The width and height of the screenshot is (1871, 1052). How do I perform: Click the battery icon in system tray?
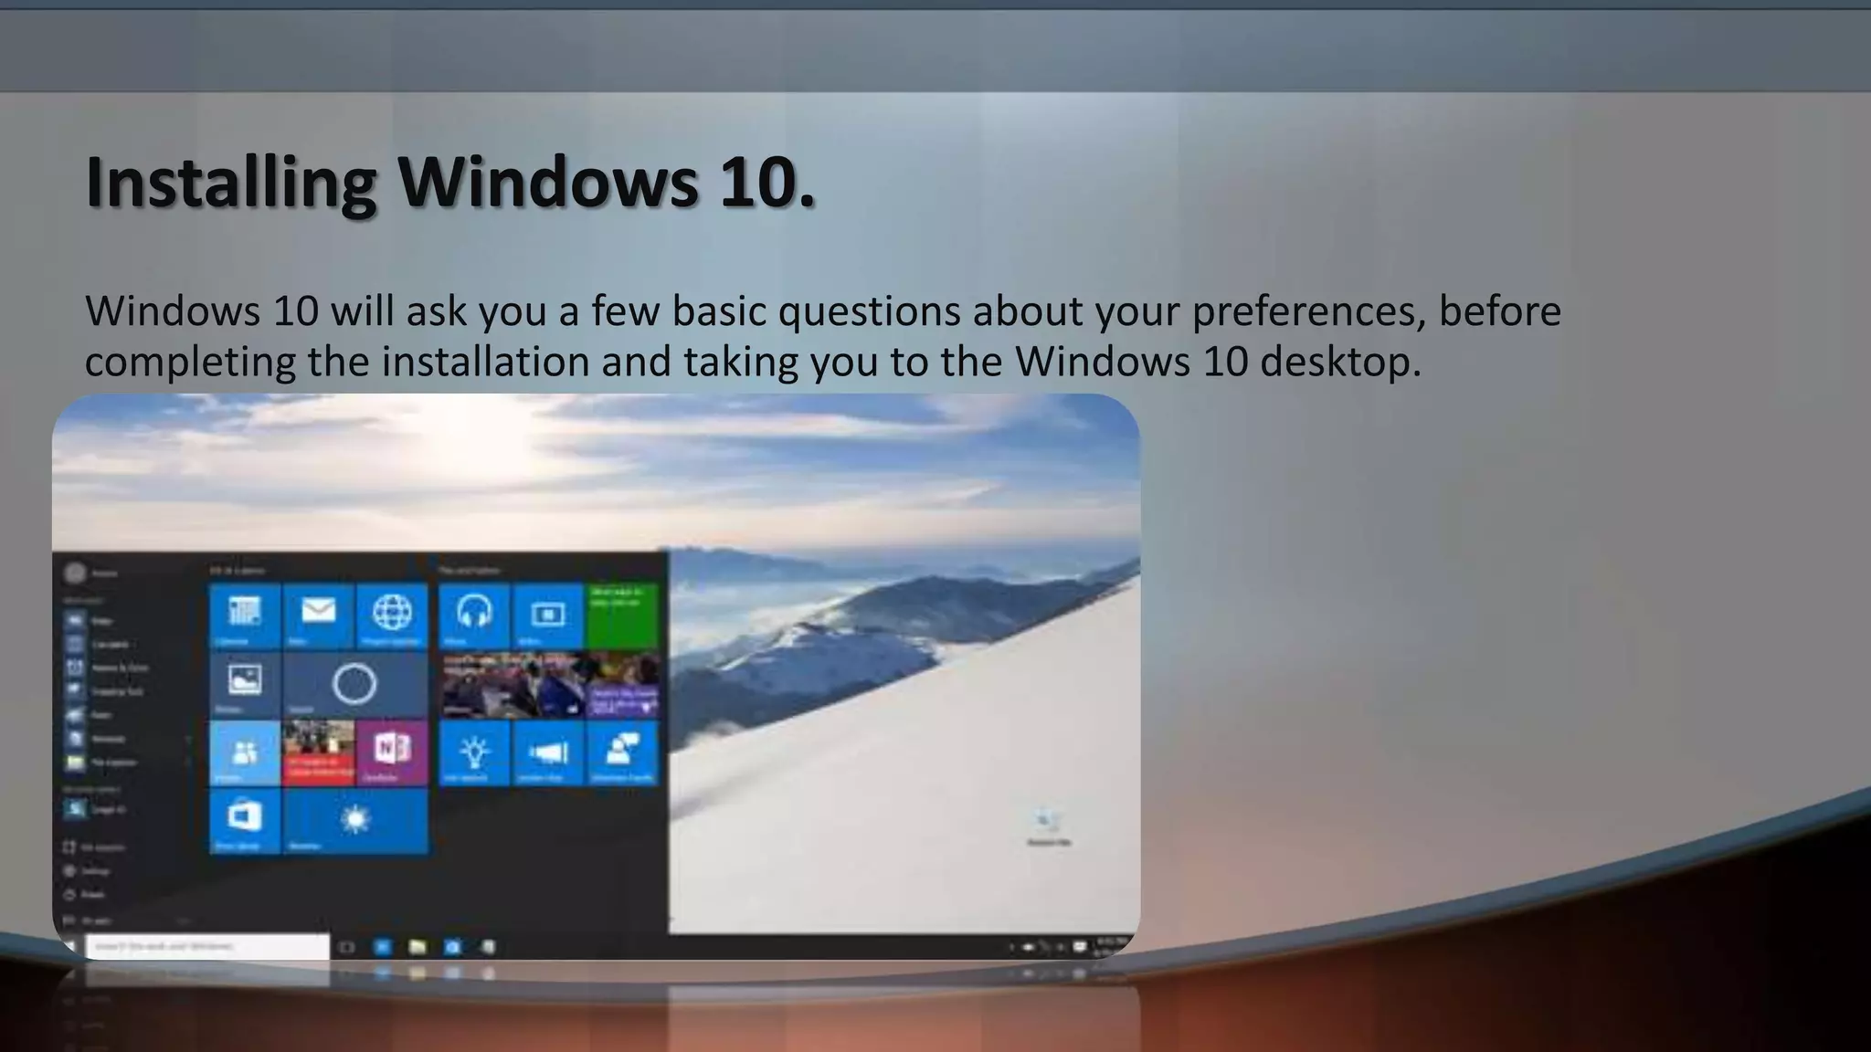(1028, 948)
